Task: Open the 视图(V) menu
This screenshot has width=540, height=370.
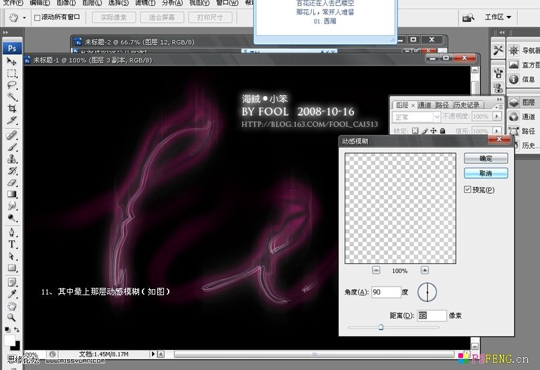Action: pos(199,3)
